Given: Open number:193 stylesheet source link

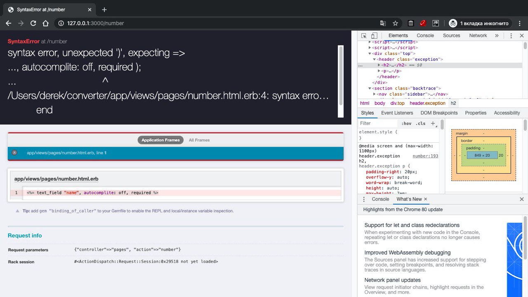Looking at the screenshot, I should tap(425, 156).
